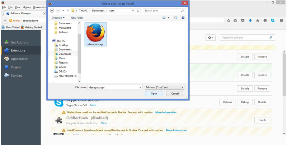Open the Bookmarks menu in Firefox
287x145 pixels.
point(39,7)
